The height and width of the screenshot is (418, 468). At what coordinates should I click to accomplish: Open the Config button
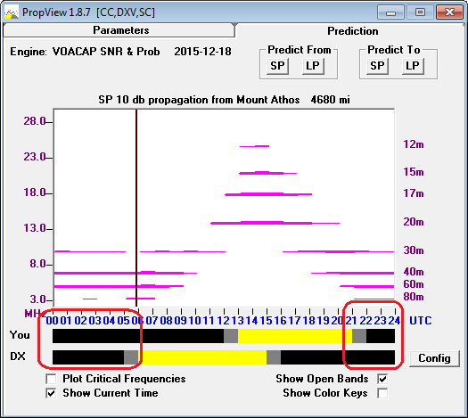point(434,358)
